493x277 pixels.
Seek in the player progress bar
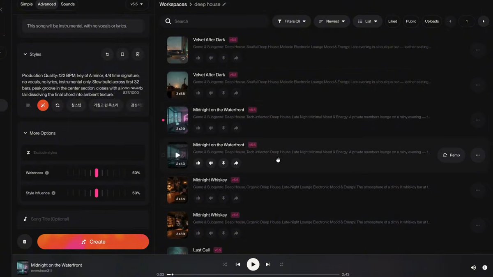(253, 275)
